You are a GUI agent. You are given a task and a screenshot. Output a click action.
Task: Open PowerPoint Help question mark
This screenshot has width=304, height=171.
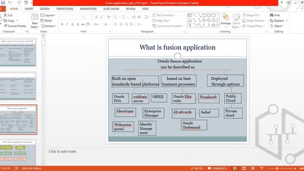pos(282,2)
